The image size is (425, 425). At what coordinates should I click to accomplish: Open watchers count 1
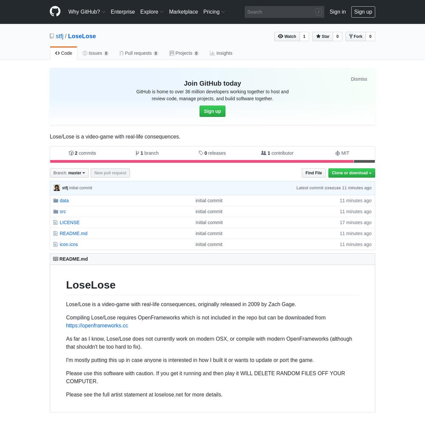(304, 37)
